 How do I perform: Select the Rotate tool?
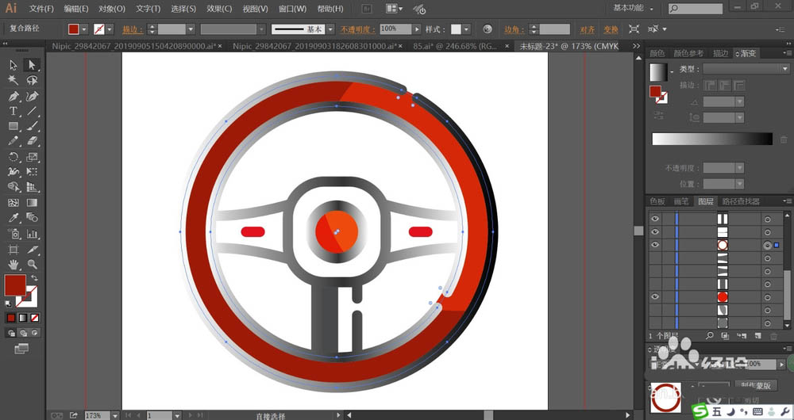[x=13, y=157]
